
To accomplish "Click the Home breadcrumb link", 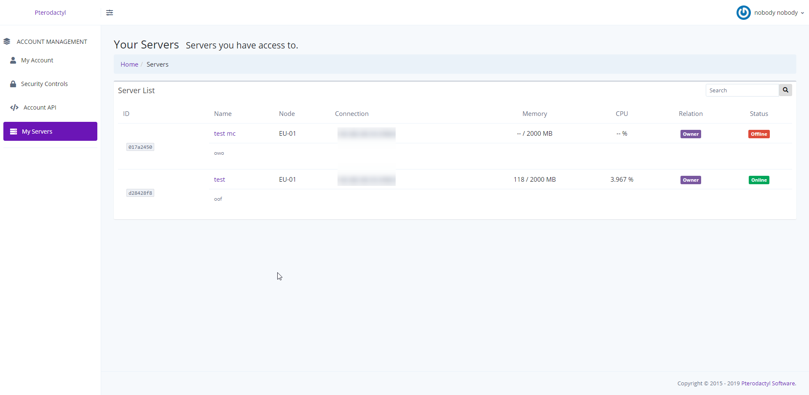I will [129, 64].
